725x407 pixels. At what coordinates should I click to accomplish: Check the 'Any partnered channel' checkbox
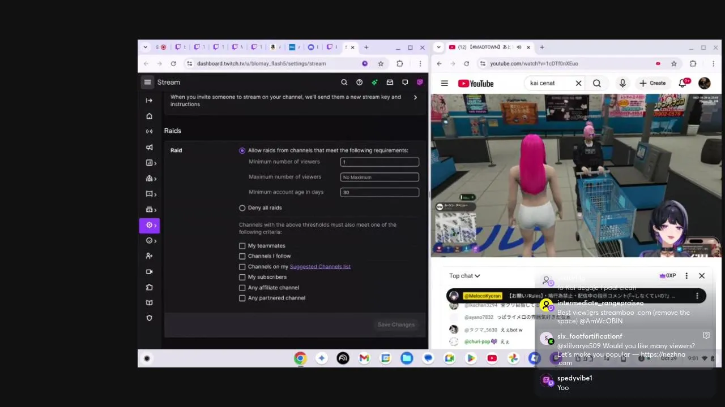coord(242,298)
